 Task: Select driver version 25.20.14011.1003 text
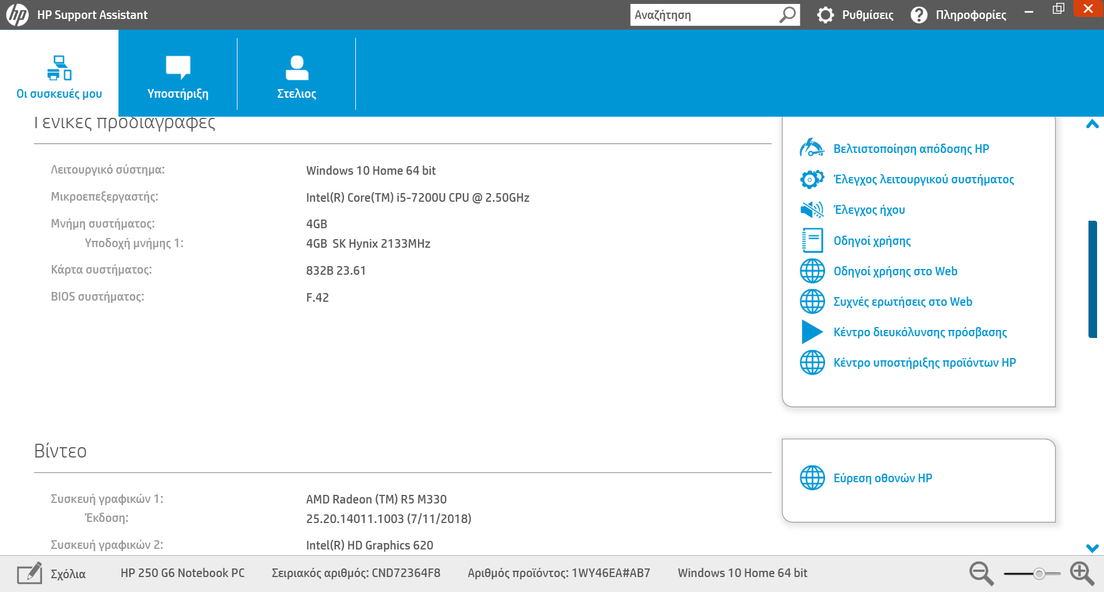point(389,519)
